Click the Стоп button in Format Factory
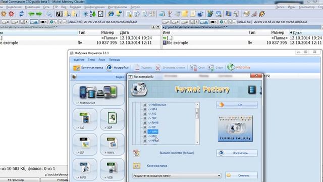 197,67
